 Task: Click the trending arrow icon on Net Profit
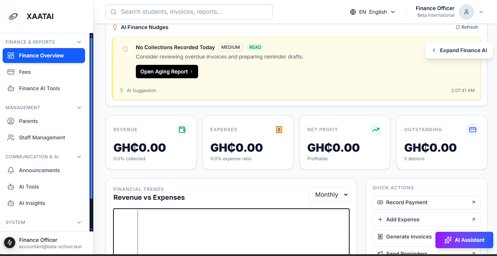click(376, 130)
